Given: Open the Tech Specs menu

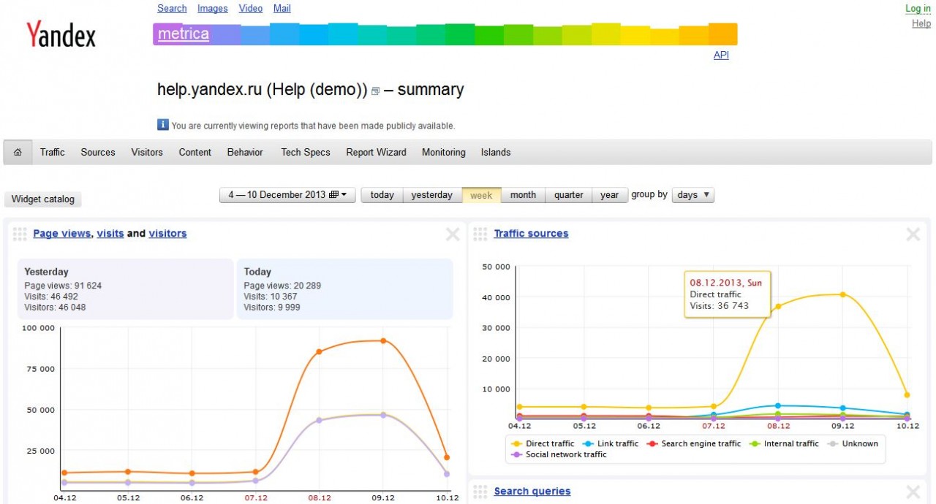Looking at the screenshot, I should (306, 153).
